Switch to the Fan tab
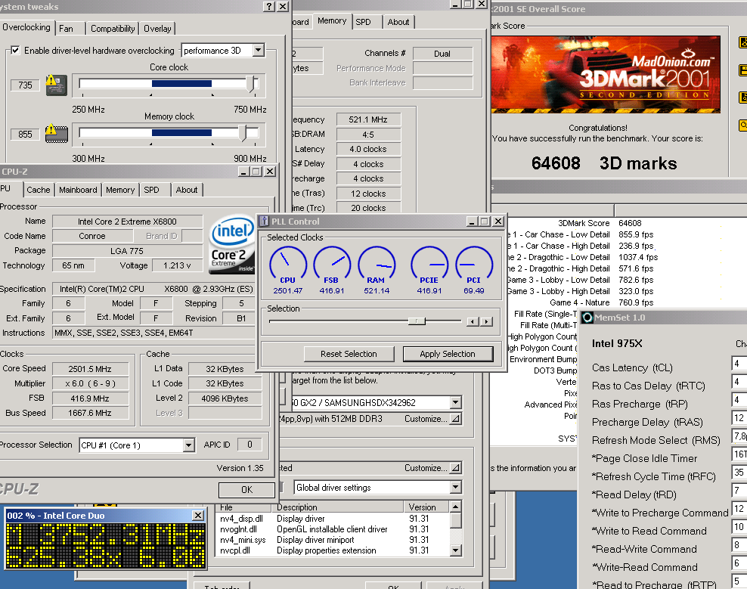The height and width of the screenshot is (589, 747). (x=70, y=29)
